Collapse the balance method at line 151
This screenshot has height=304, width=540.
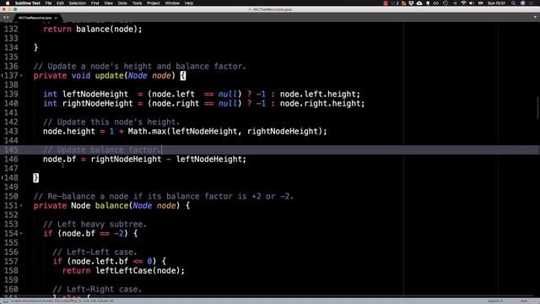(x=21, y=206)
